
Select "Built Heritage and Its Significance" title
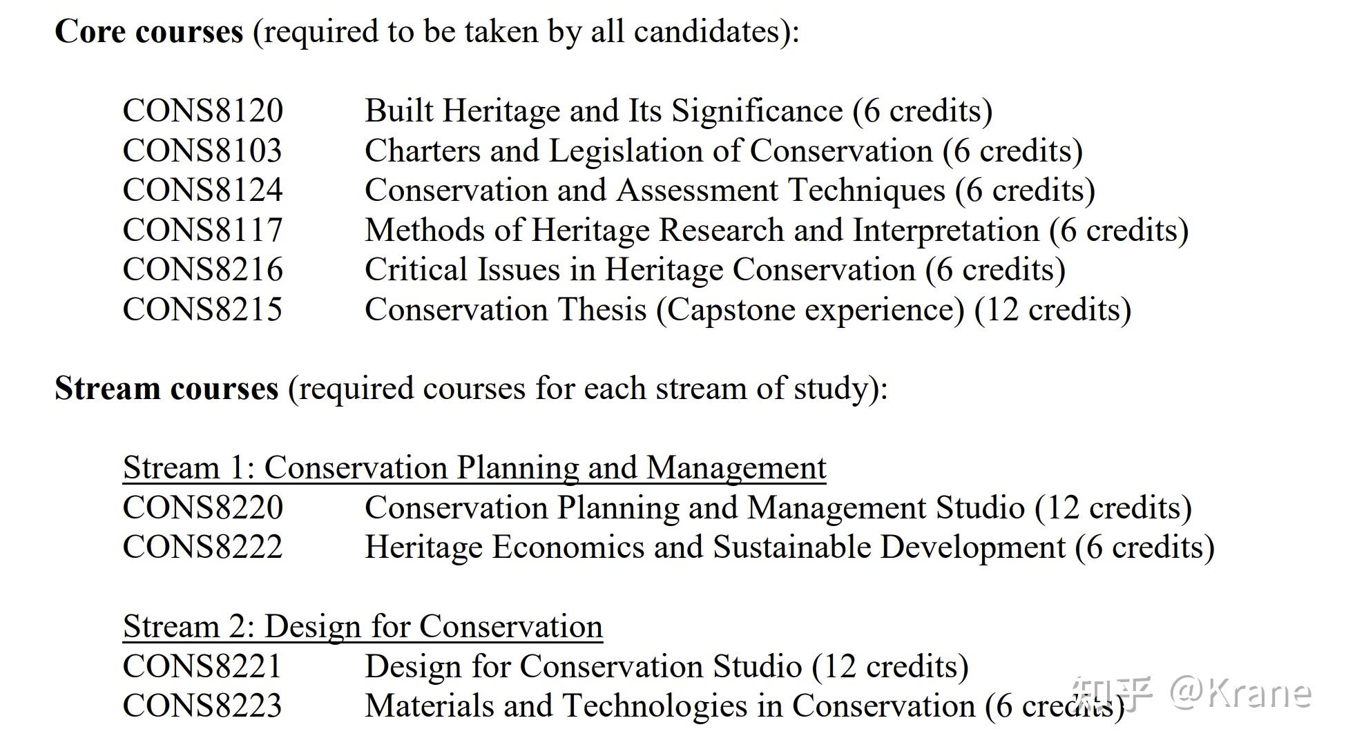coord(603,111)
